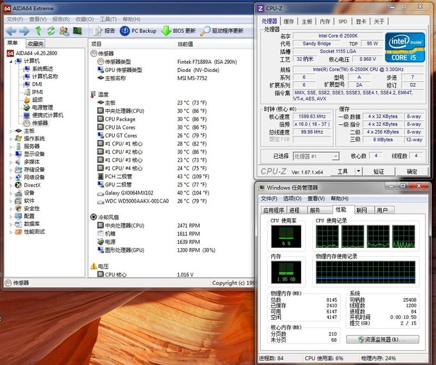Click the 验证 button in CPU-Z
This screenshot has width=436, height=365.
click(378, 172)
